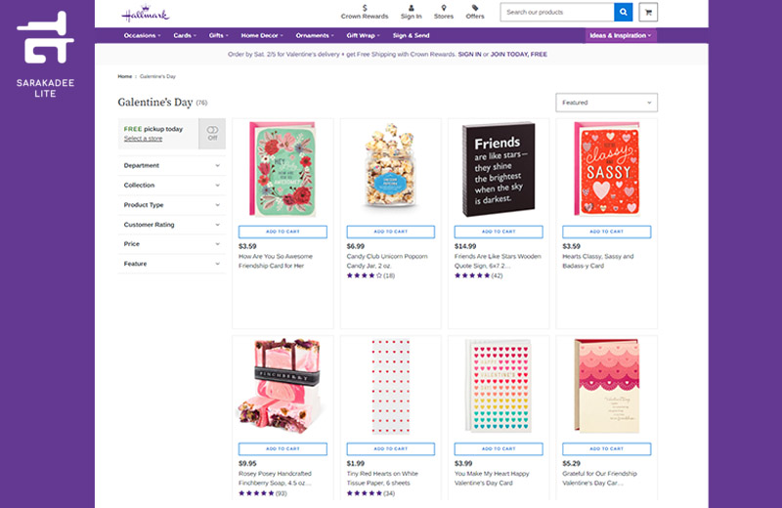Open Crown Rewards dollar icon
Image resolution: width=782 pixels, height=508 pixels.
click(x=365, y=8)
